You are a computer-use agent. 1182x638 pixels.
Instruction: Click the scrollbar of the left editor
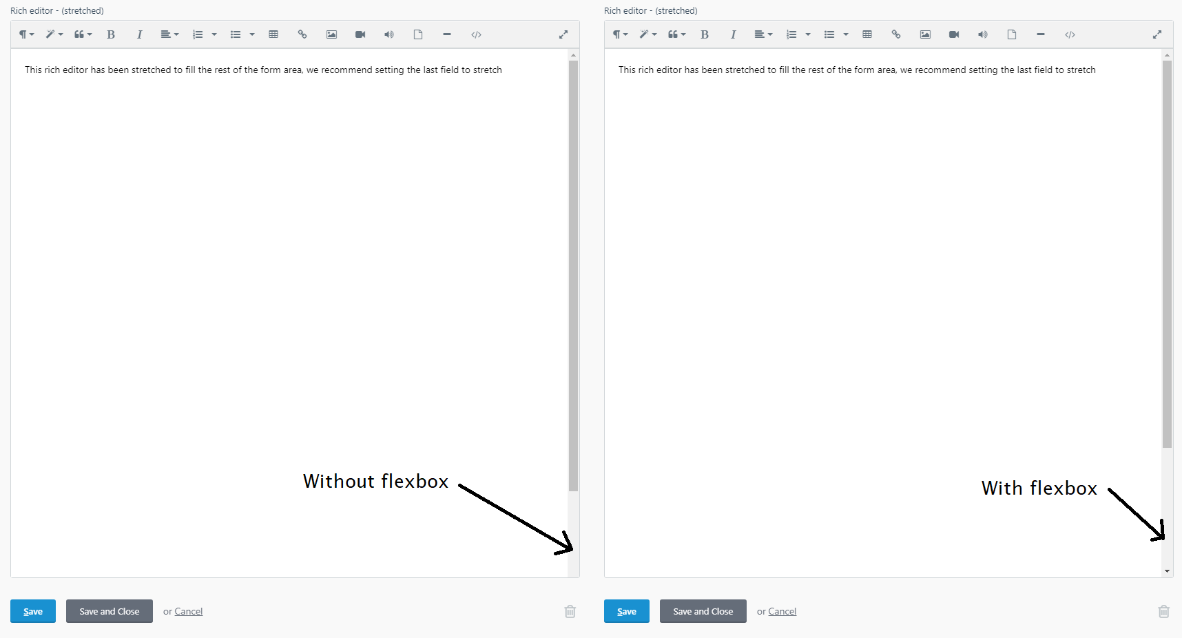coord(572,276)
